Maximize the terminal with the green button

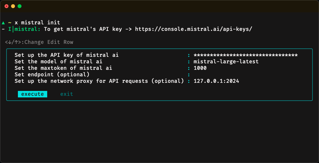20,6
